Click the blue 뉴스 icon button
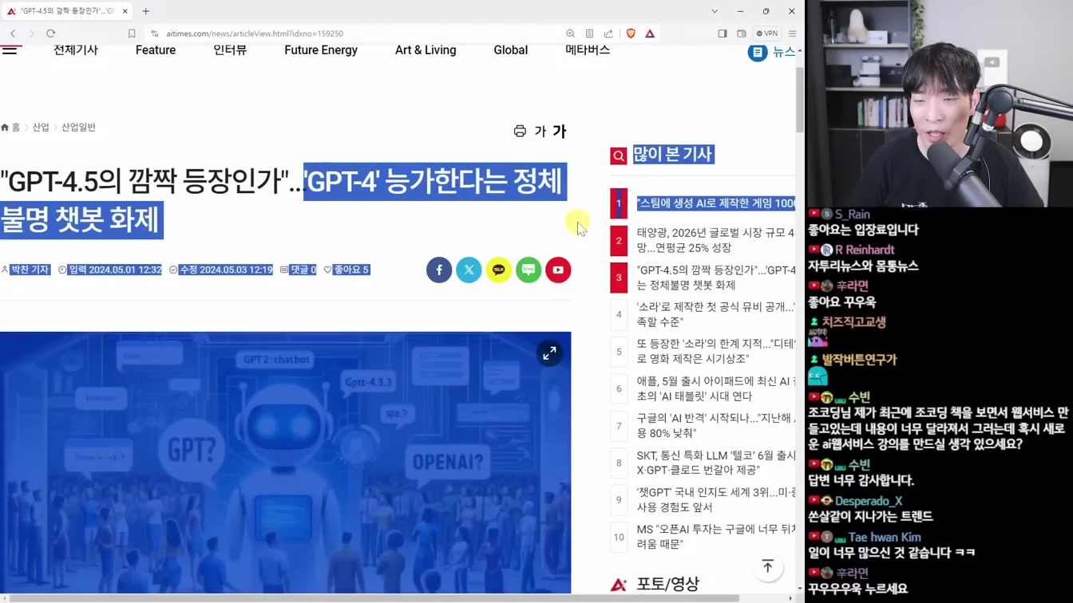1073x603 pixels. [757, 52]
